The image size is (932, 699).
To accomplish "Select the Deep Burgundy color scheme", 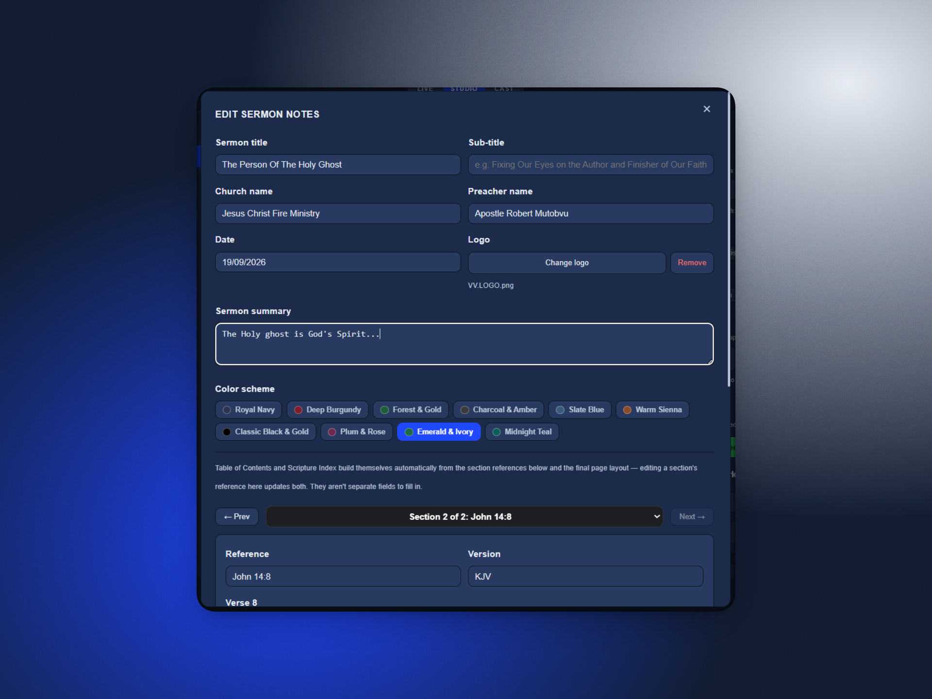I will coord(327,410).
